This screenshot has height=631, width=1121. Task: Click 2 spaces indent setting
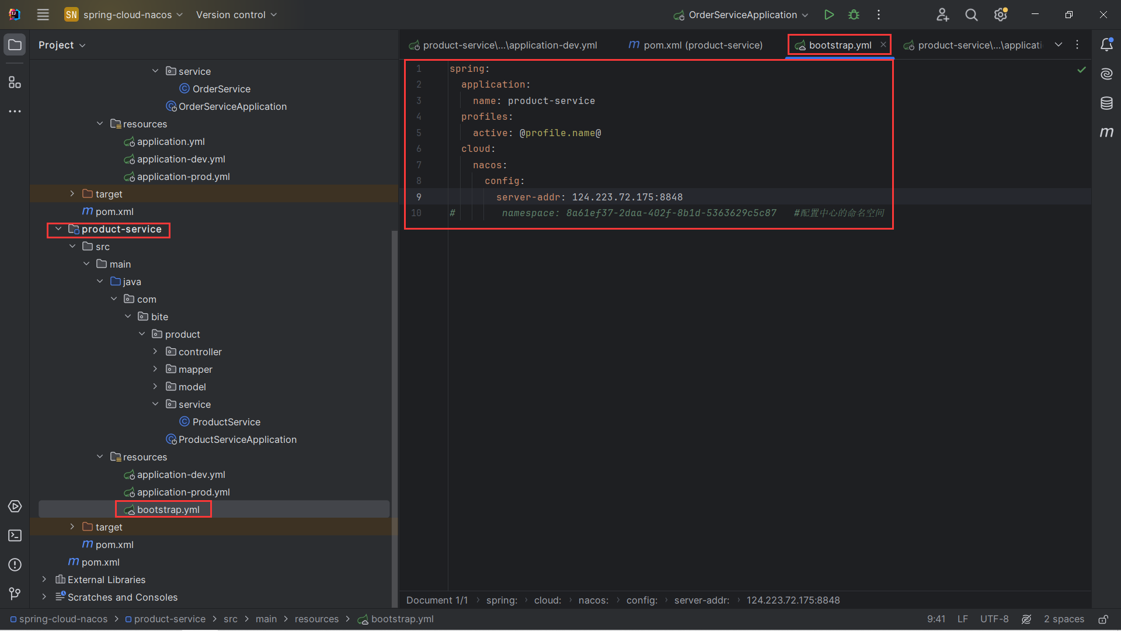(1064, 619)
